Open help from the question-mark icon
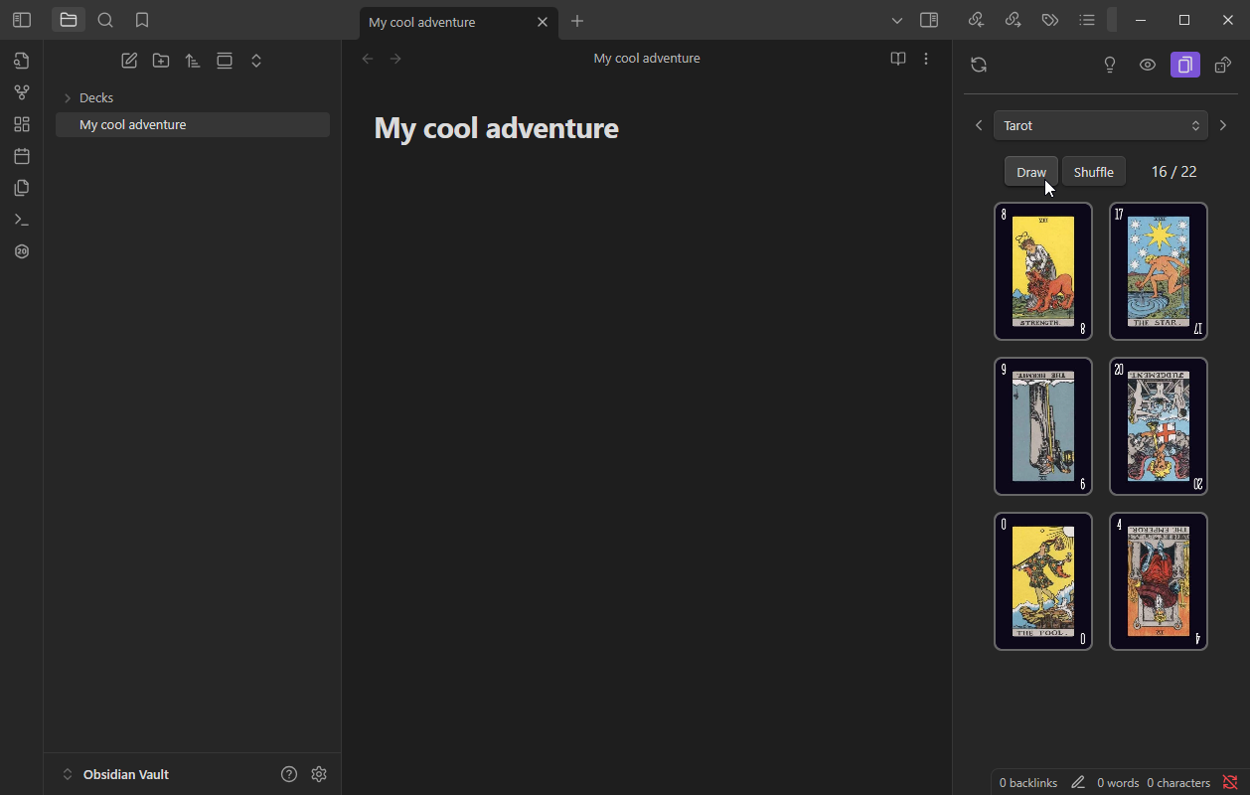1250x795 pixels. coord(289,774)
